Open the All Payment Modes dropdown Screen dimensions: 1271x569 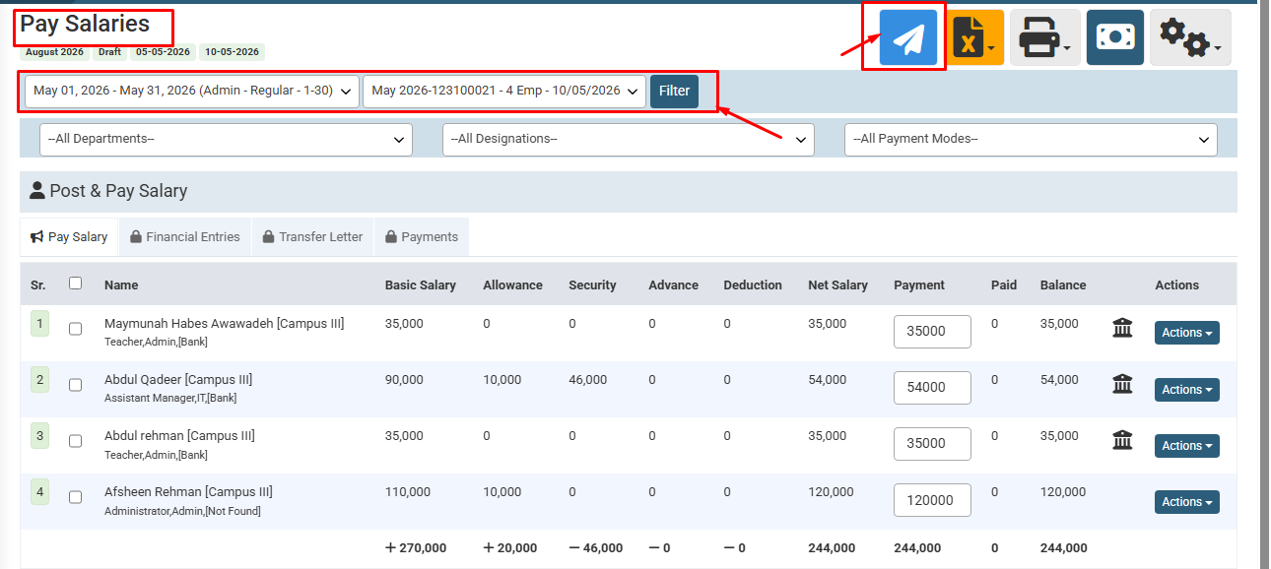point(1031,140)
